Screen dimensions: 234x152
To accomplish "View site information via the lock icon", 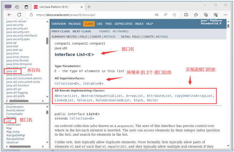I will coord(31,15).
